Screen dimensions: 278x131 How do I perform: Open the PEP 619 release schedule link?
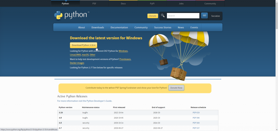[x=196, y=112]
